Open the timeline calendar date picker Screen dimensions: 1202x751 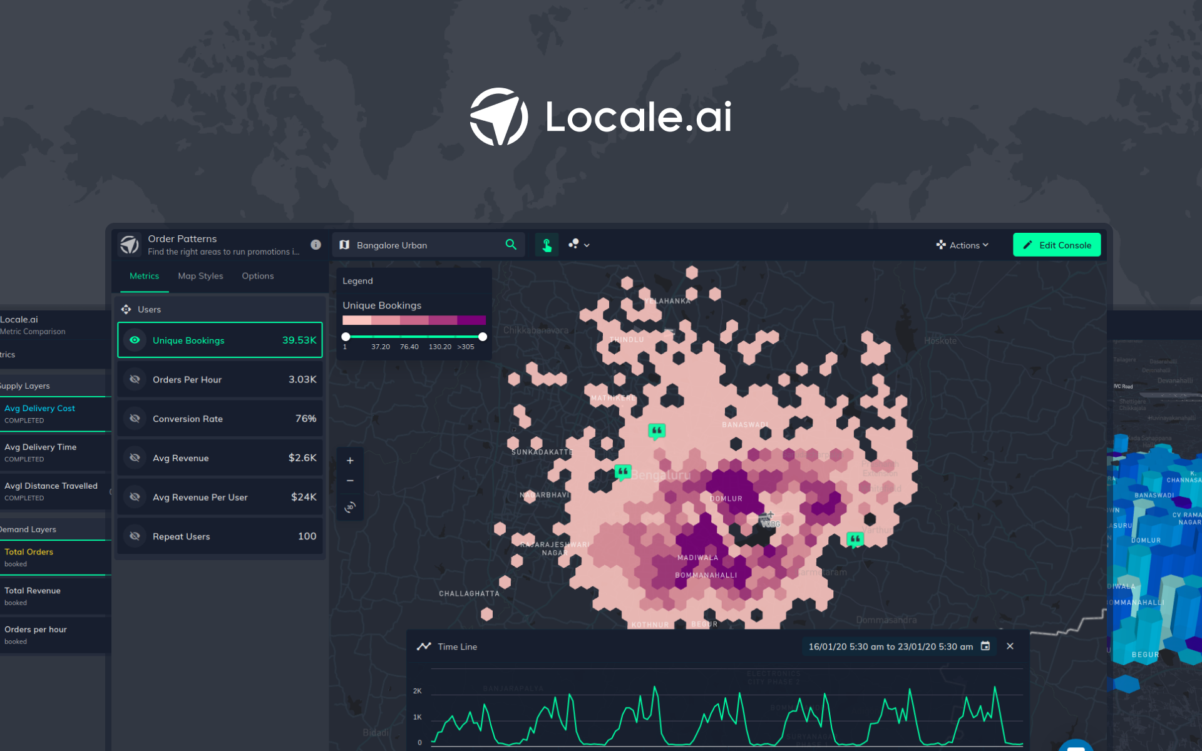(985, 646)
